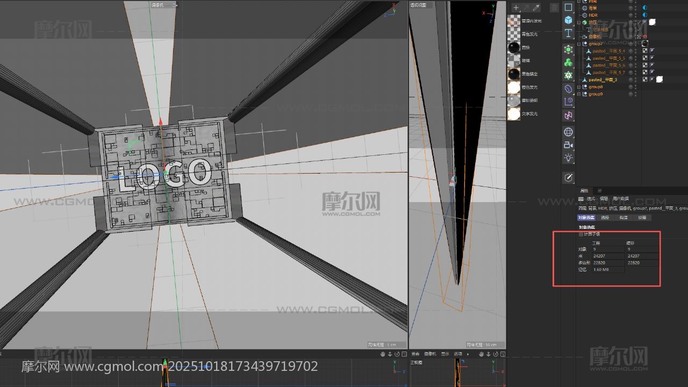
Task: Click the Deformer bend tool icon
Action: (x=568, y=89)
